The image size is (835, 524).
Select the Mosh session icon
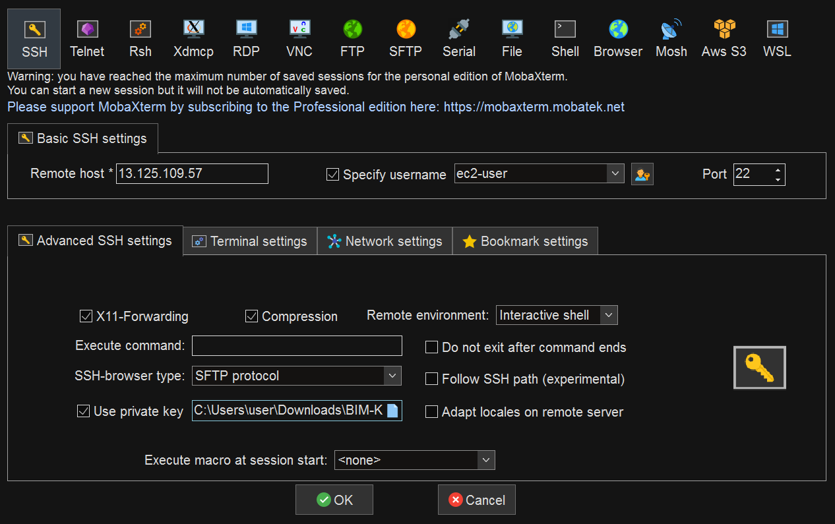point(671,39)
